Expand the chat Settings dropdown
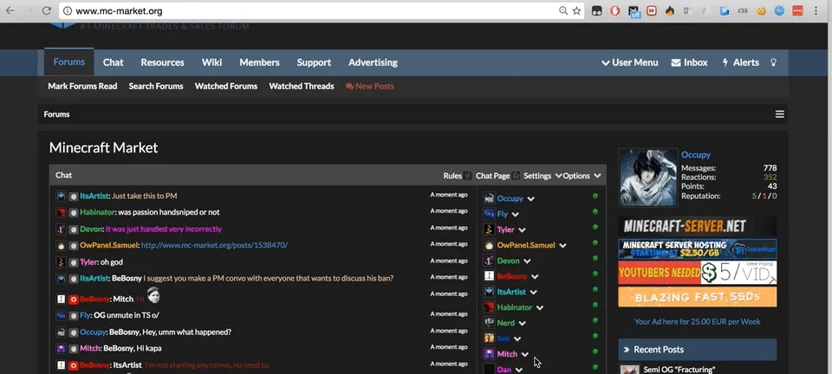This screenshot has width=832, height=374. click(543, 176)
